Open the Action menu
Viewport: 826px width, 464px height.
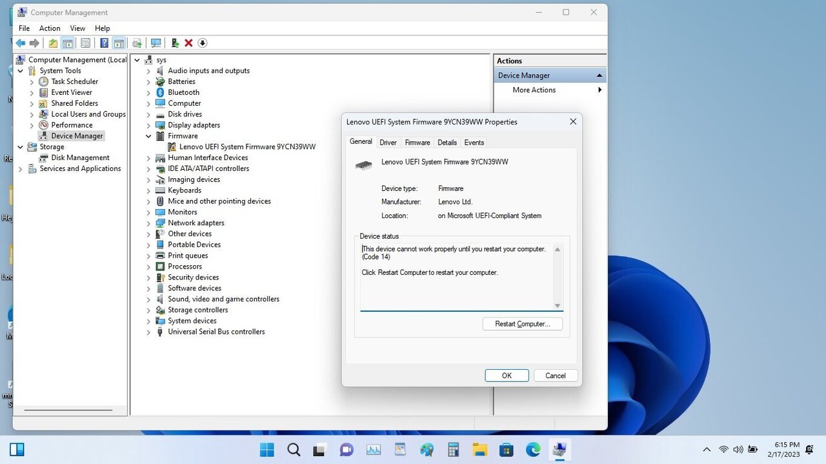point(50,28)
